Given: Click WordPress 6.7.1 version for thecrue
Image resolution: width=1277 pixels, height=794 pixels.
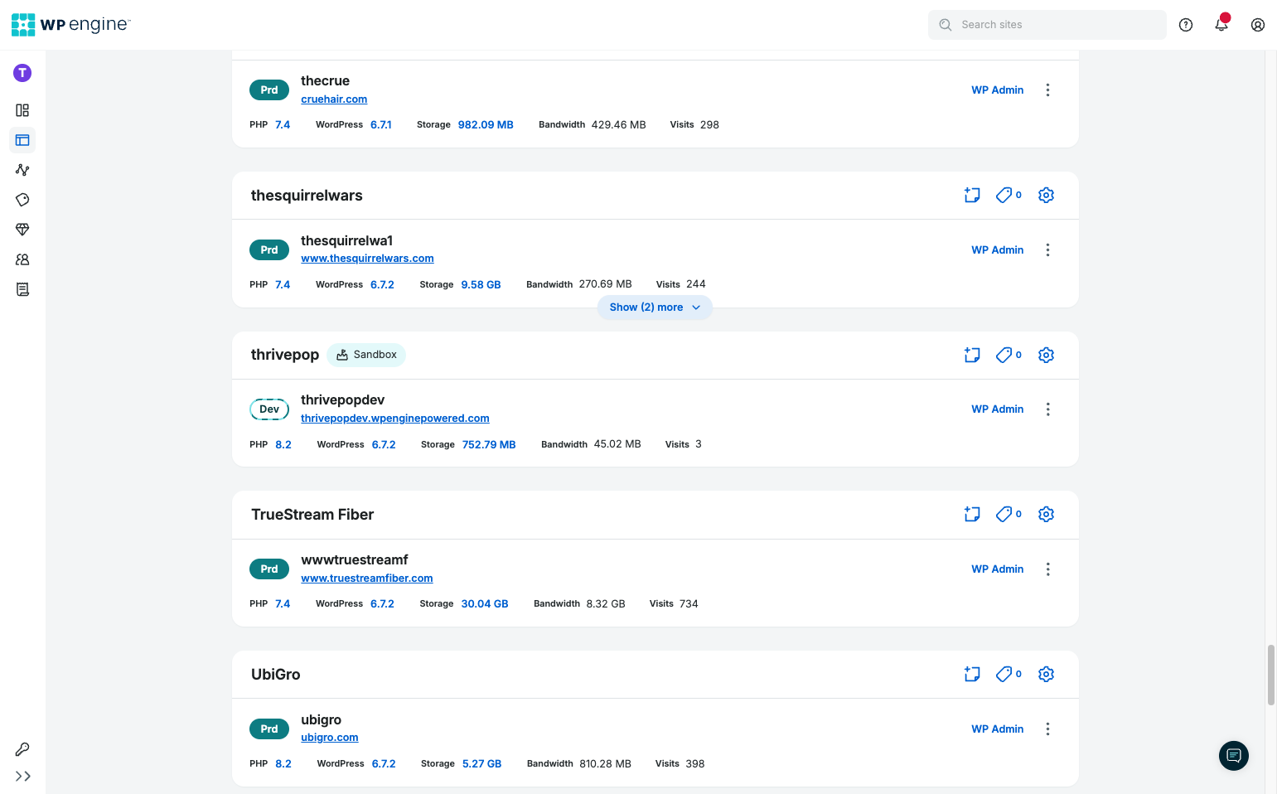Looking at the screenshot, I should point(381,125).
